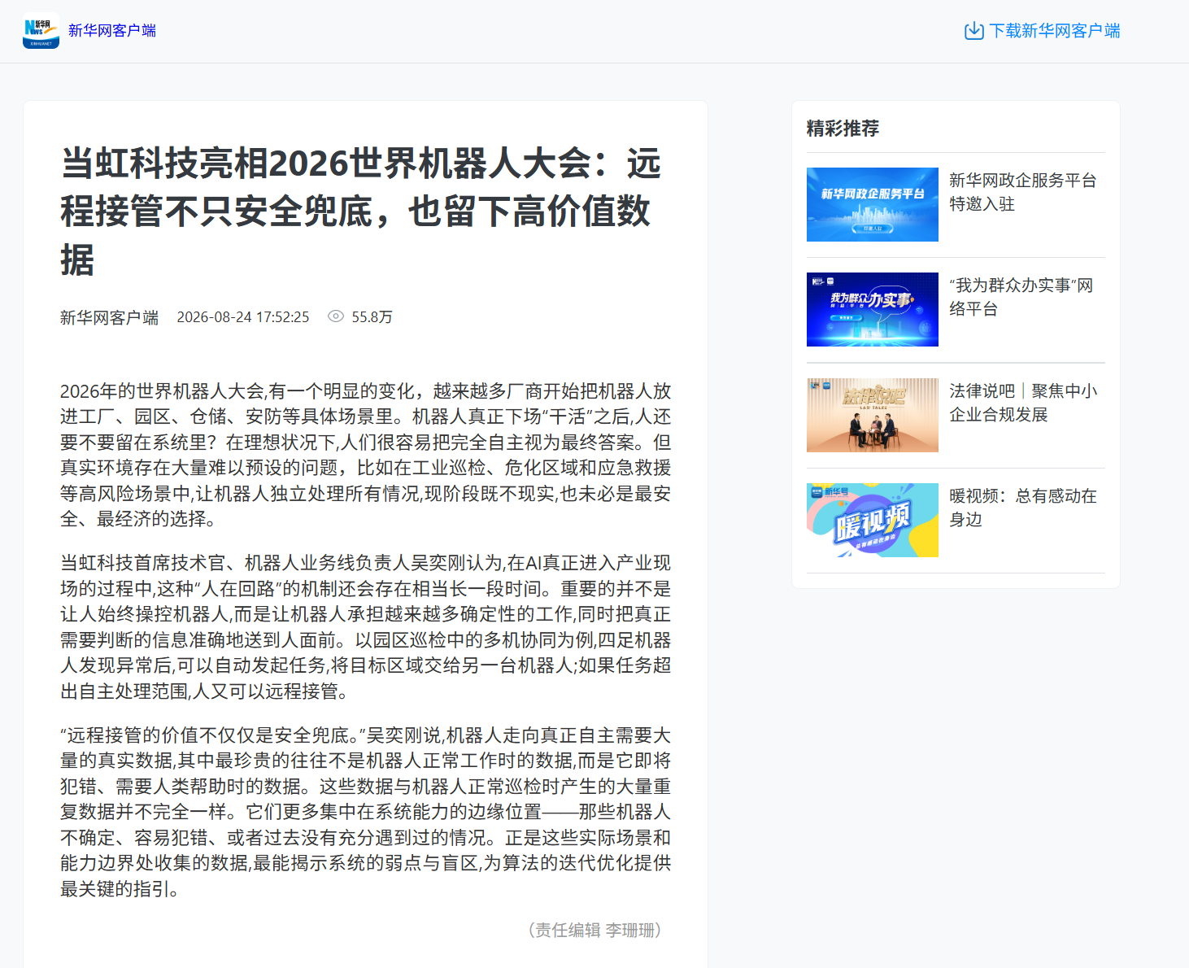Click the paragraph starting 2026年的世界机器人大会
Image resolution: width=1189 pixels, height=968 pixels.
pyautogui.click(x=366, y=455)
